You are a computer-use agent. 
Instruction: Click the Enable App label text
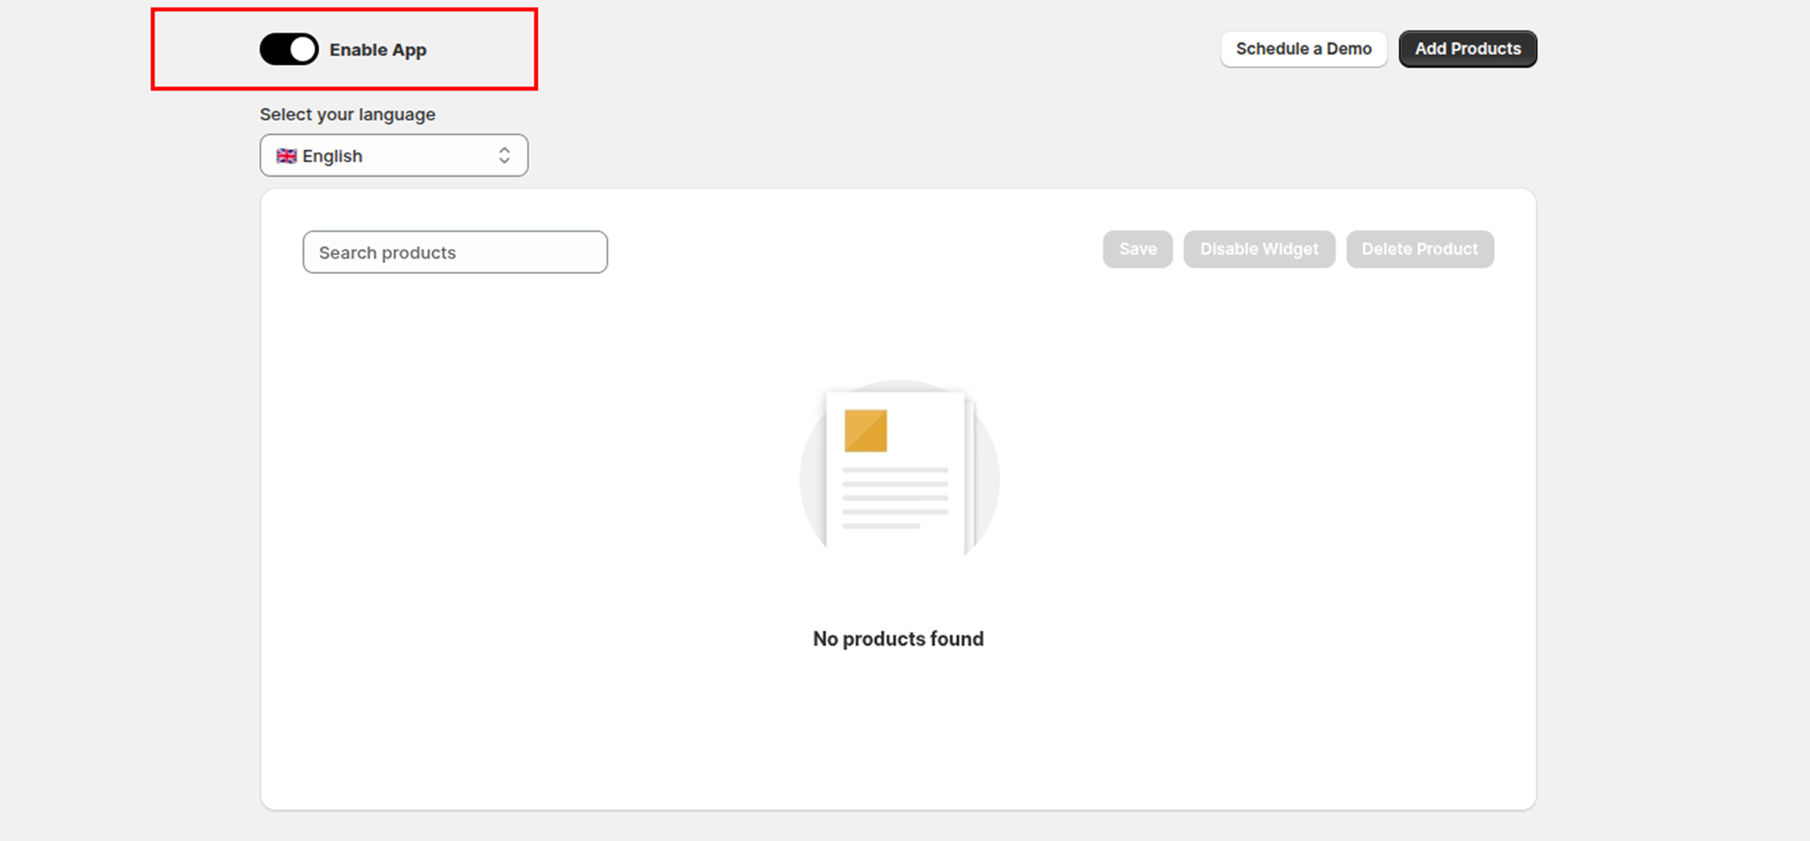(378, 50)
